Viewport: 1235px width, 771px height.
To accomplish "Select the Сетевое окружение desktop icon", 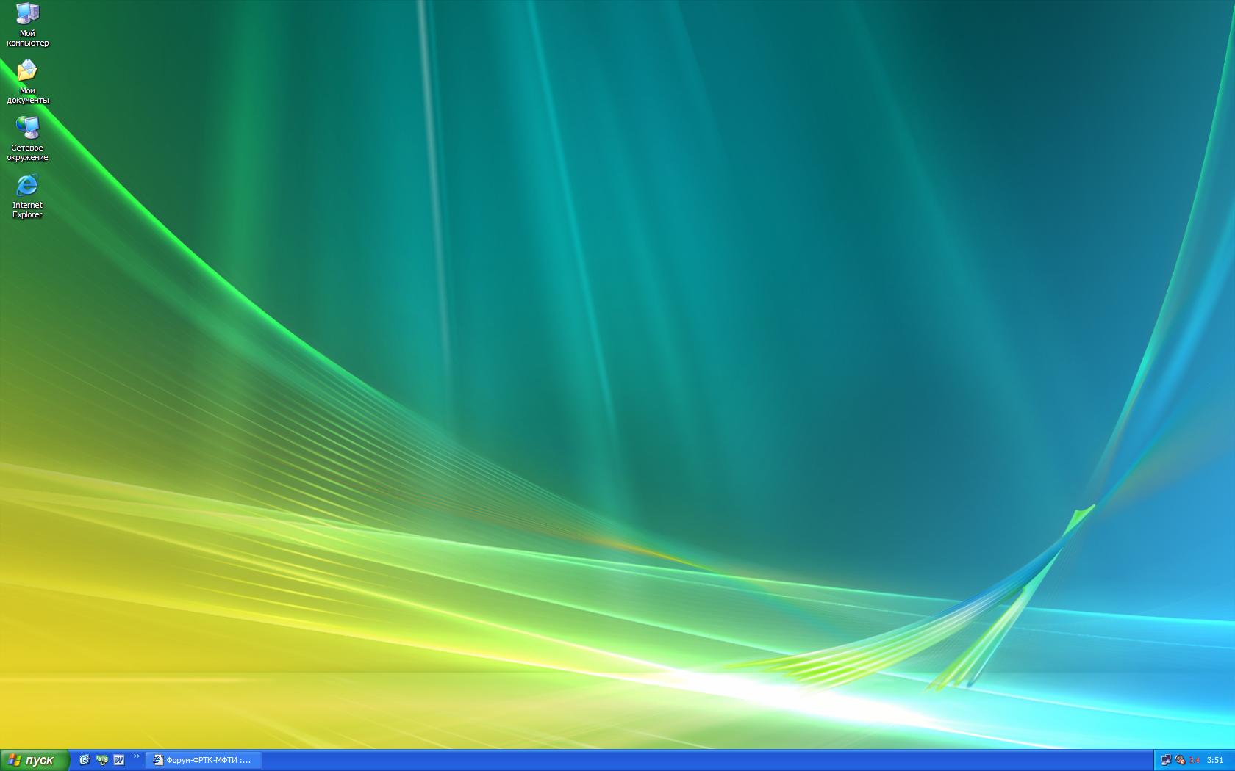I will tap(27, 139).
